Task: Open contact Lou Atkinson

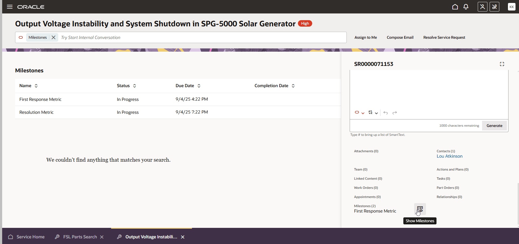Action: click(449, 156)
